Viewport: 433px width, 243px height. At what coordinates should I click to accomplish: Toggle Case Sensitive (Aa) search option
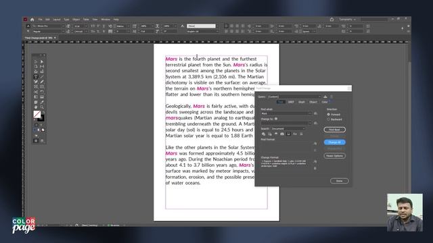click(x=295, y=134)
